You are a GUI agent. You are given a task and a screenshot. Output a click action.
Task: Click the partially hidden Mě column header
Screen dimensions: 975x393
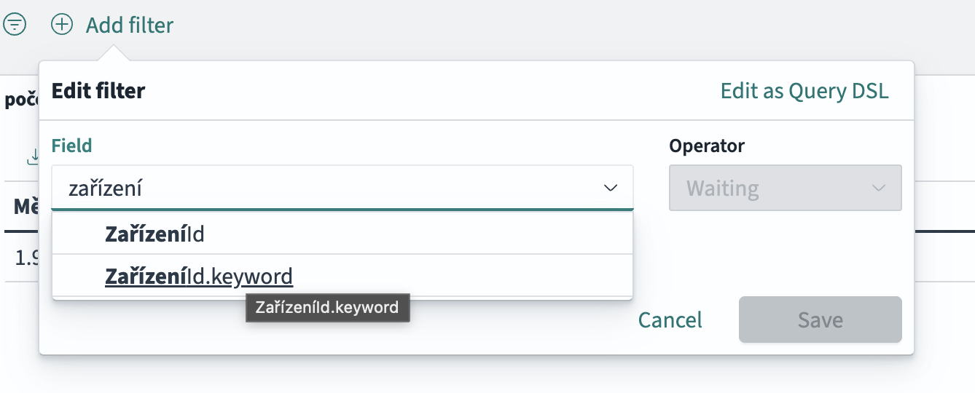tap(26, 207)
